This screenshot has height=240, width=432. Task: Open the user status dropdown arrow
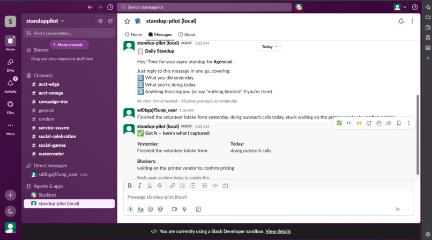click(x=405, y=7)
